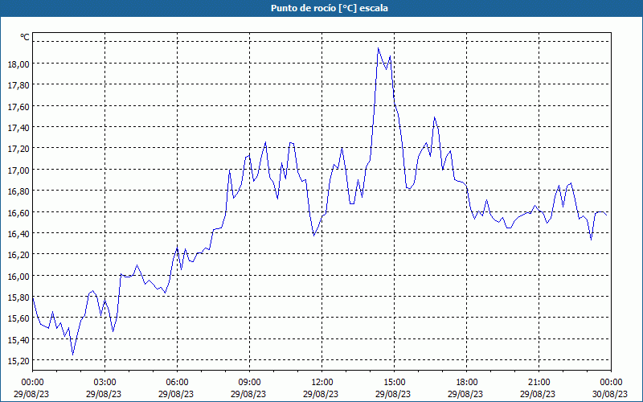Viewport: 643px width, 402px height.
Task: Click the 12:00 x-axis time label
Action: [322, 383]
